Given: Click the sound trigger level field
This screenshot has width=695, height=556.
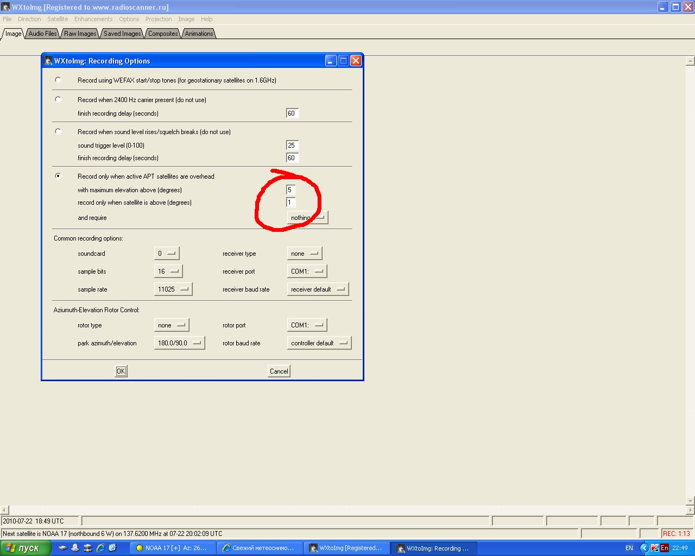Looking at the screenshot, I should 292,146.
